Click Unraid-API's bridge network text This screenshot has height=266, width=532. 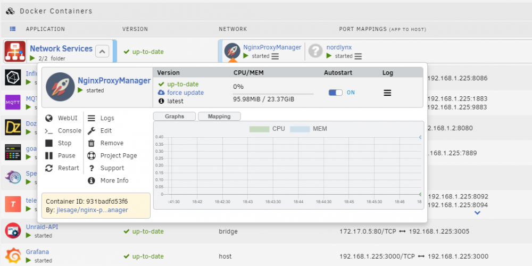228,231
